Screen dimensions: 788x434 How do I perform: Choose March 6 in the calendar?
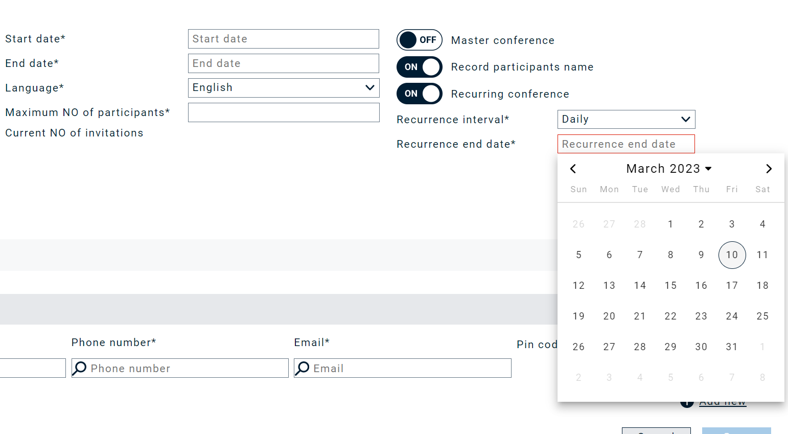[609, 255]
